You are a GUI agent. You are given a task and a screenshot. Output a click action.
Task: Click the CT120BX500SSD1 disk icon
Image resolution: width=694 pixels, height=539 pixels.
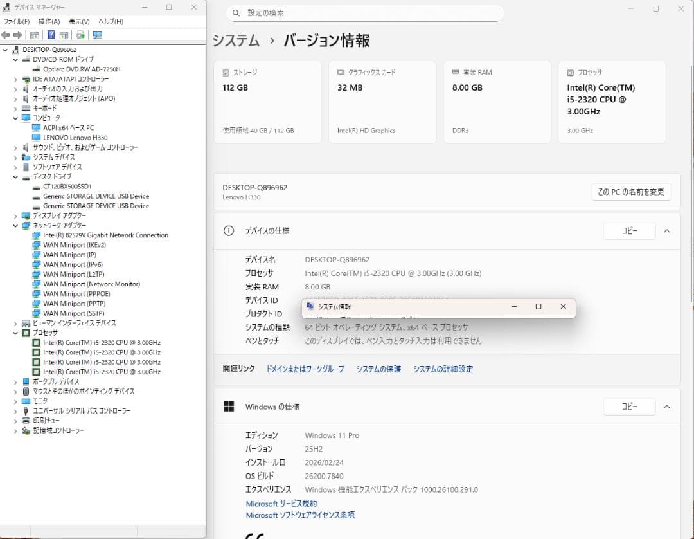(37, 187)
